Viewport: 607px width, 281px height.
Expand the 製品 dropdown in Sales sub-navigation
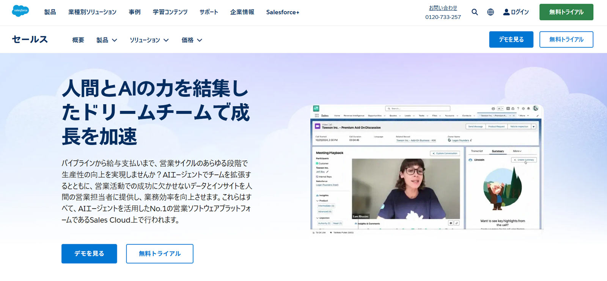coord(107,40)
